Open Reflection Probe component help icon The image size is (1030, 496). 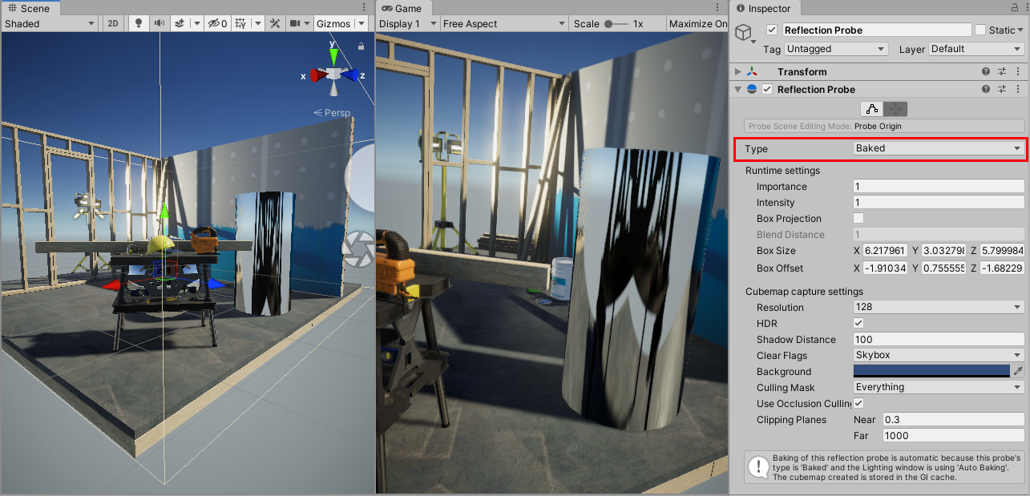click(986, 89)
